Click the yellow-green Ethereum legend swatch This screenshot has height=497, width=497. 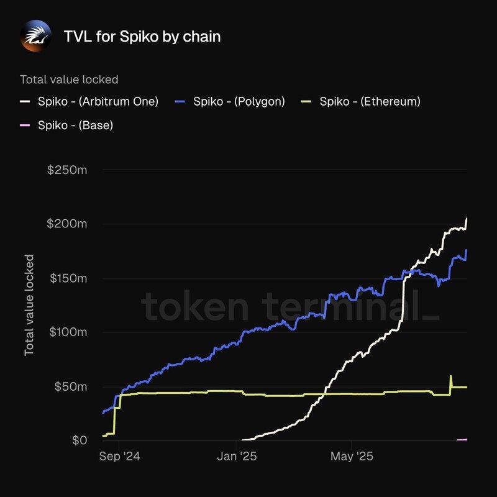306,101
